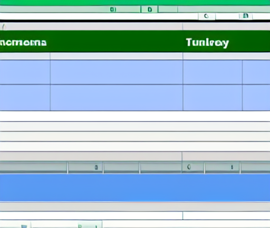Click the white C column header cell

[x=207, y=16]
